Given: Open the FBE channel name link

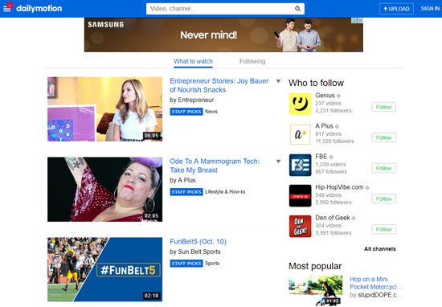Looking at the screenshot, I should pos(321,157).
